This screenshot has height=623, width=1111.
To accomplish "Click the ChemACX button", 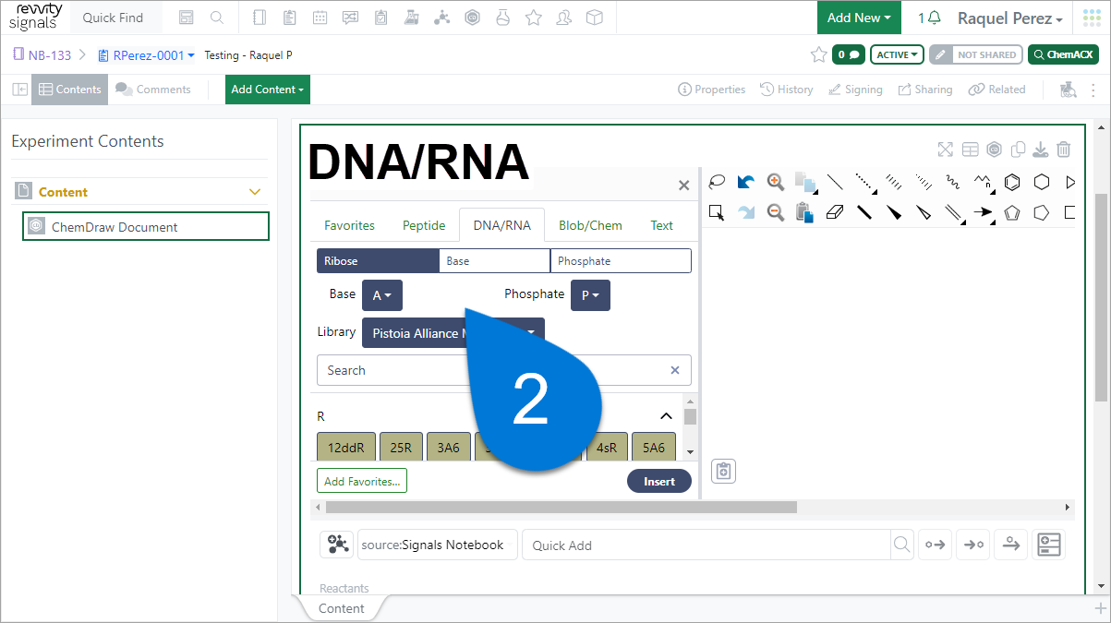I will (x=1064, y=54).
